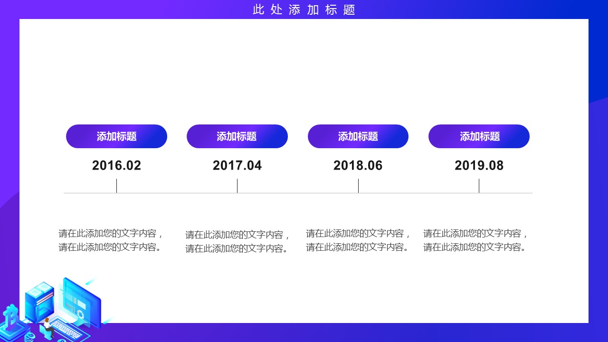Click the description text under the 2017.04 marker
The height and width of the screenshot is (342, 608).
[237, 241]
